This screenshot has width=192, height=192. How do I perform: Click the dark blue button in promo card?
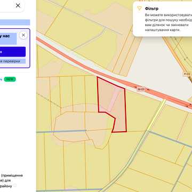(x=13, y=52)
